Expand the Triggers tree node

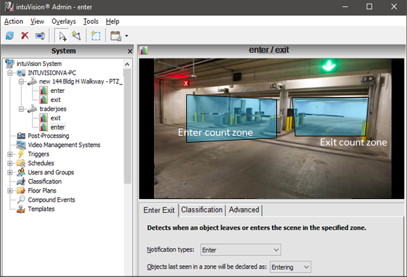[x=10, y=154]
